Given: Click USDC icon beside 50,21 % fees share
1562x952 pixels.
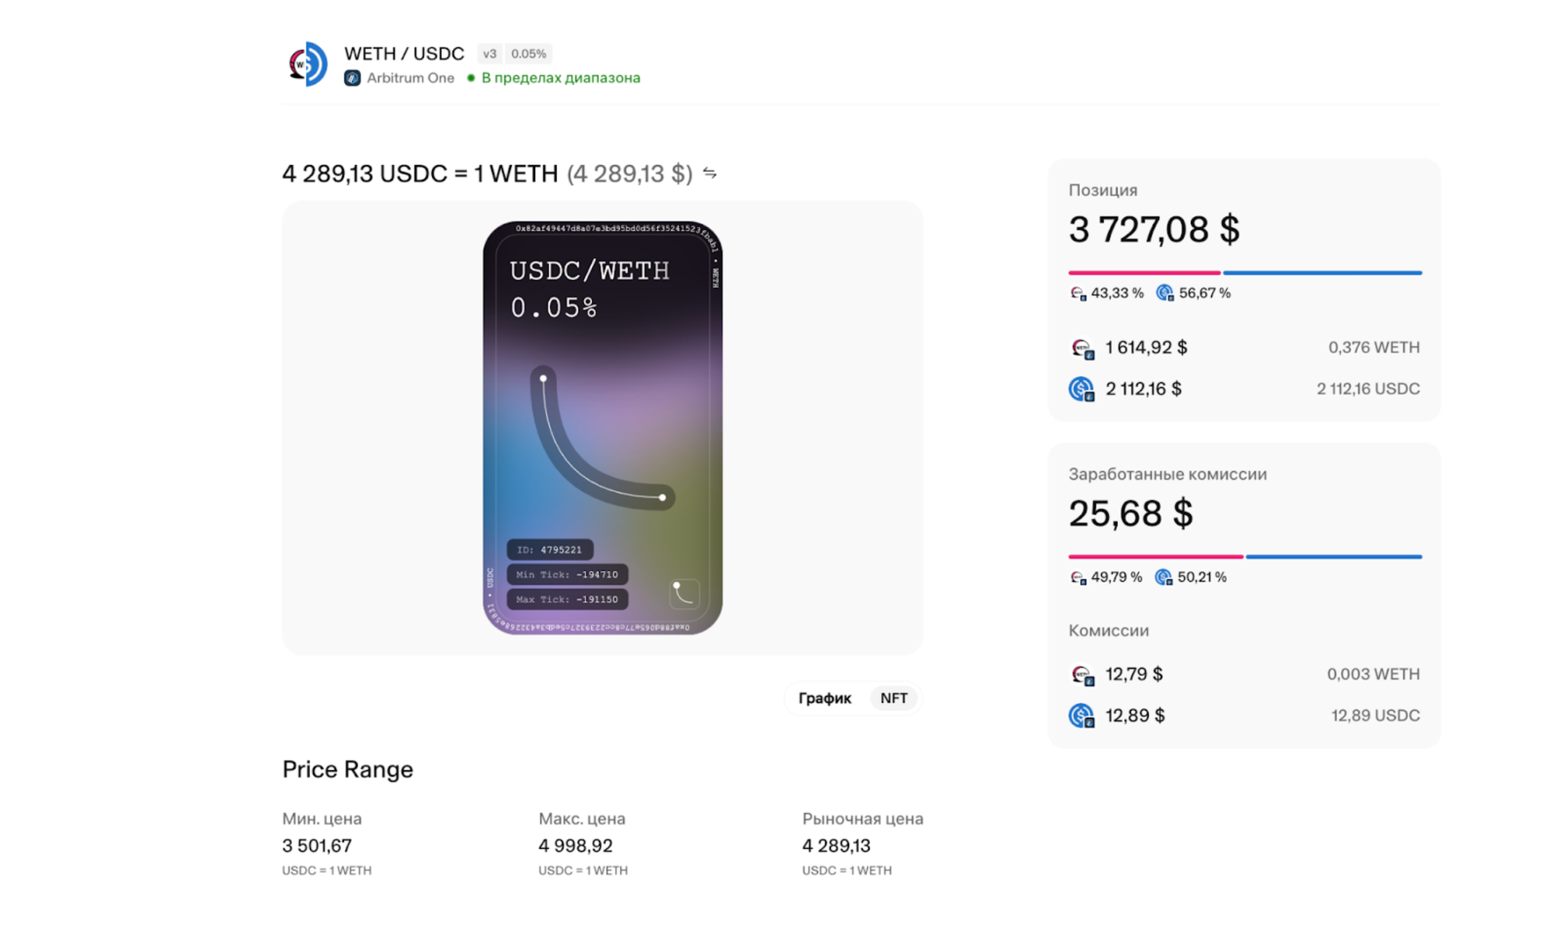Looking at the screenshot, I should tap(1164, 577).
